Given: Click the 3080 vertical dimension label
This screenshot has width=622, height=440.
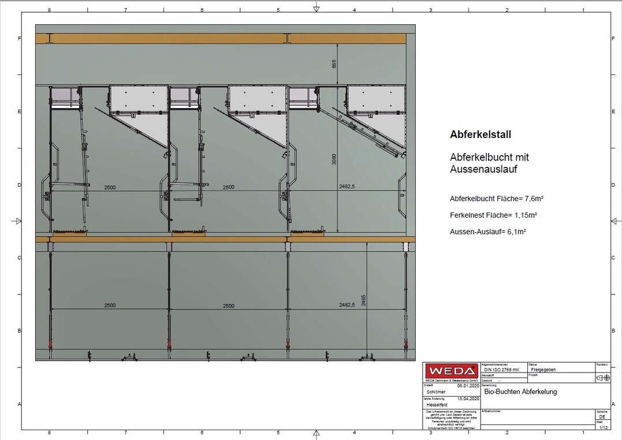Looking at the screenshot, I should click(334, 159).
